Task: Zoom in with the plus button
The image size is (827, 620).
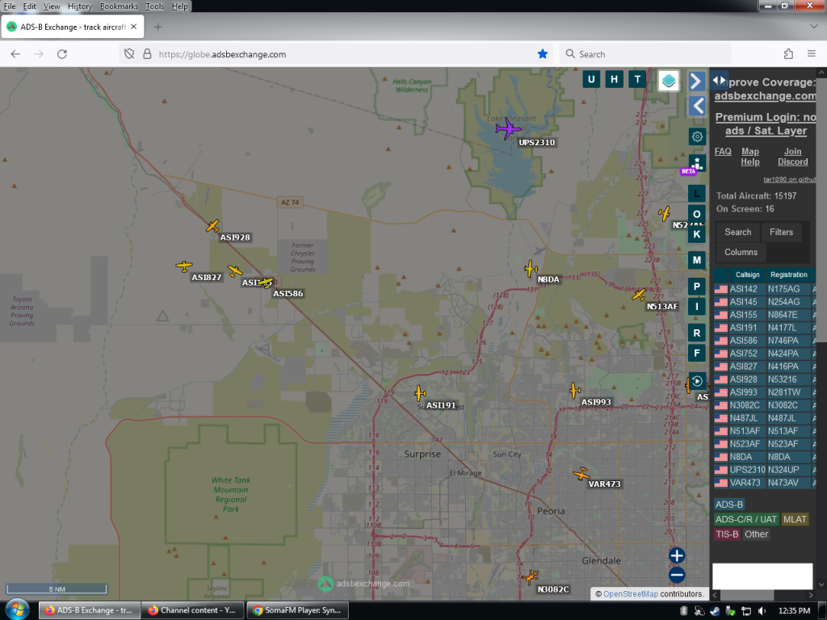Action: 677,555
